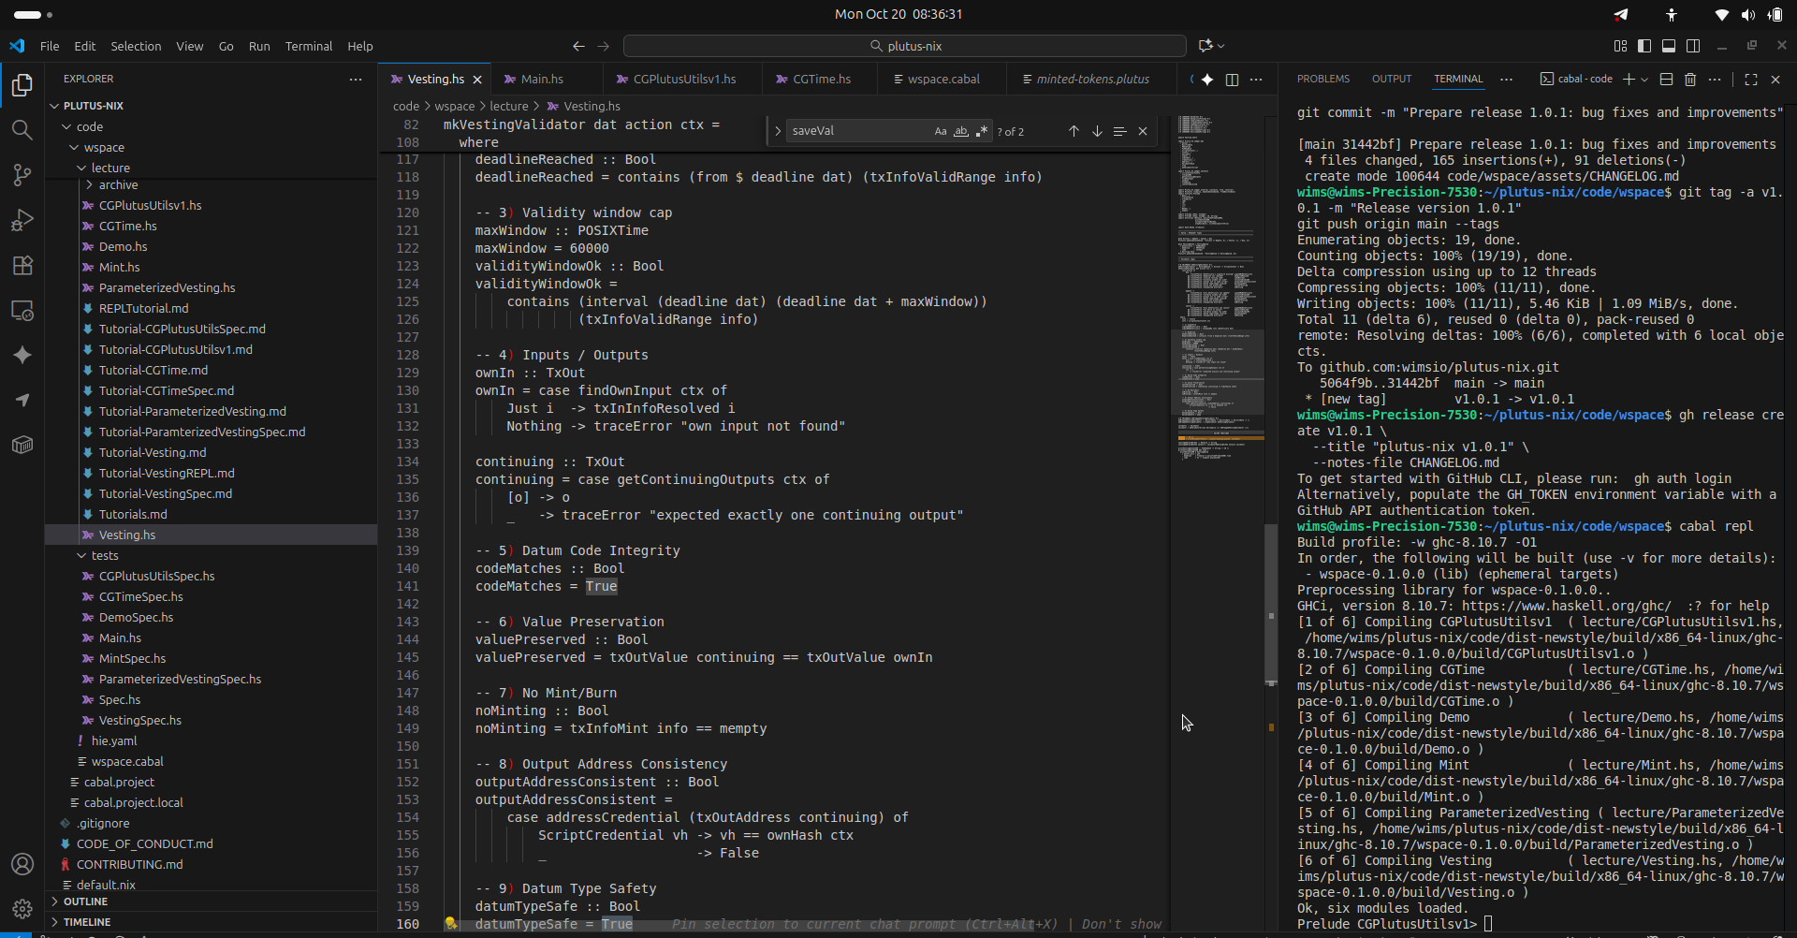The image size is (1797, 938).
Task: Toggle Match Case in find widget
Action: pyautogui.click(x=940, y=132)
